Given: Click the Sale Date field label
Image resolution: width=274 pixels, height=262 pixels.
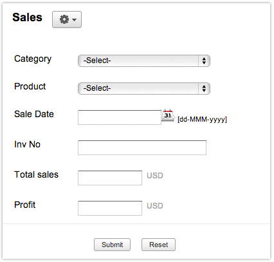Looking at the screenshot, I should [34, 114].
